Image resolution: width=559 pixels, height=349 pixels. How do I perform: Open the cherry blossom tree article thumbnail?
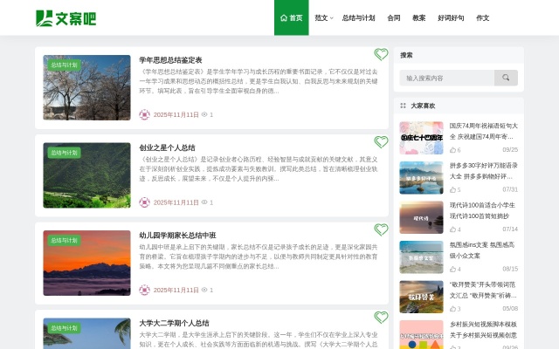tap(86, 87)
